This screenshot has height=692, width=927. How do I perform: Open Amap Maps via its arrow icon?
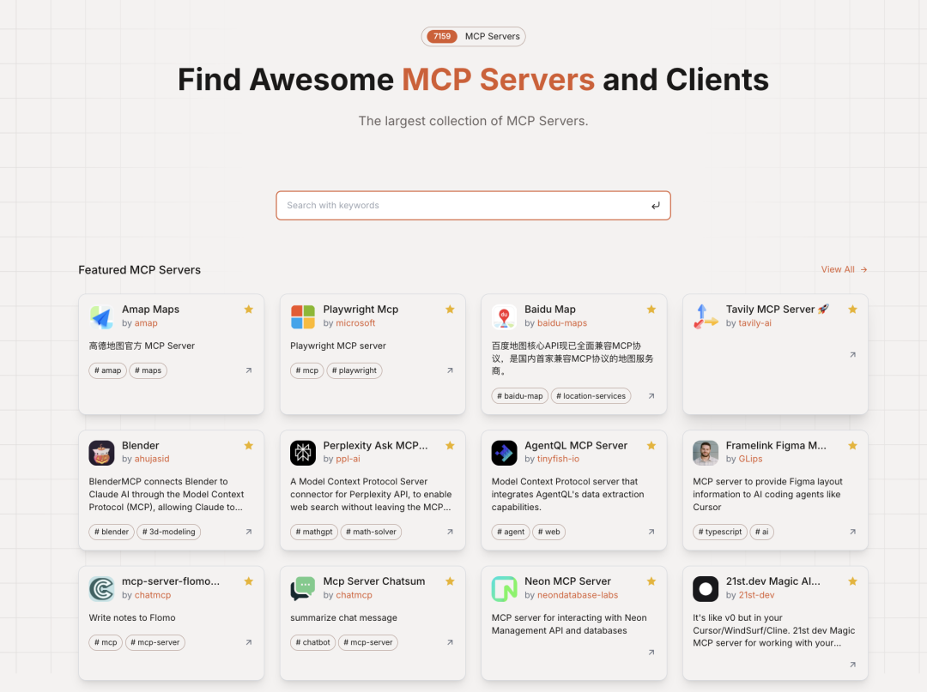click(249, 370)
